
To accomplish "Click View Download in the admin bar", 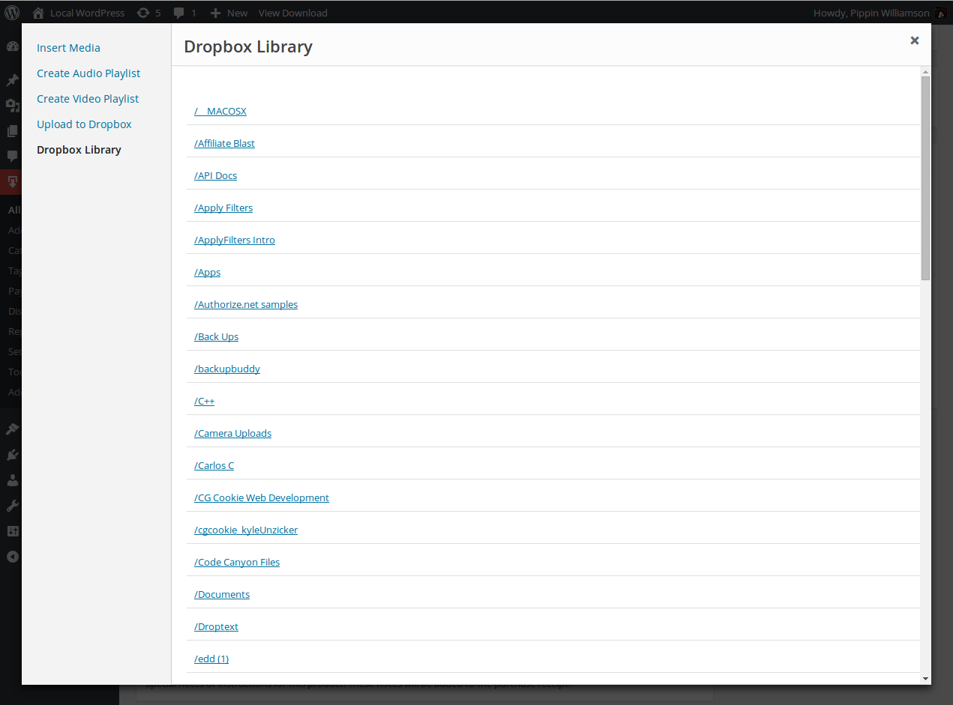I will [292, 13].
